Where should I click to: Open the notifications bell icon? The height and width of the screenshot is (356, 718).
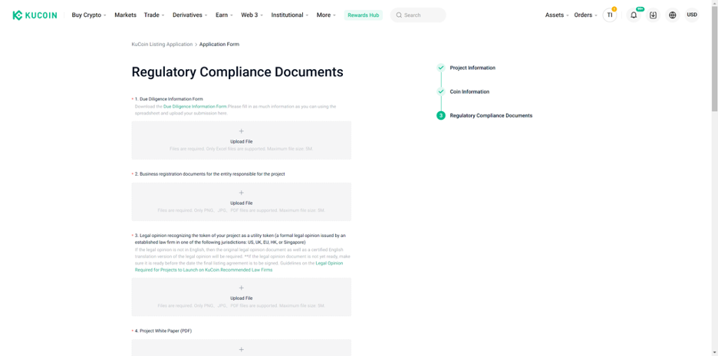(634, 15)
